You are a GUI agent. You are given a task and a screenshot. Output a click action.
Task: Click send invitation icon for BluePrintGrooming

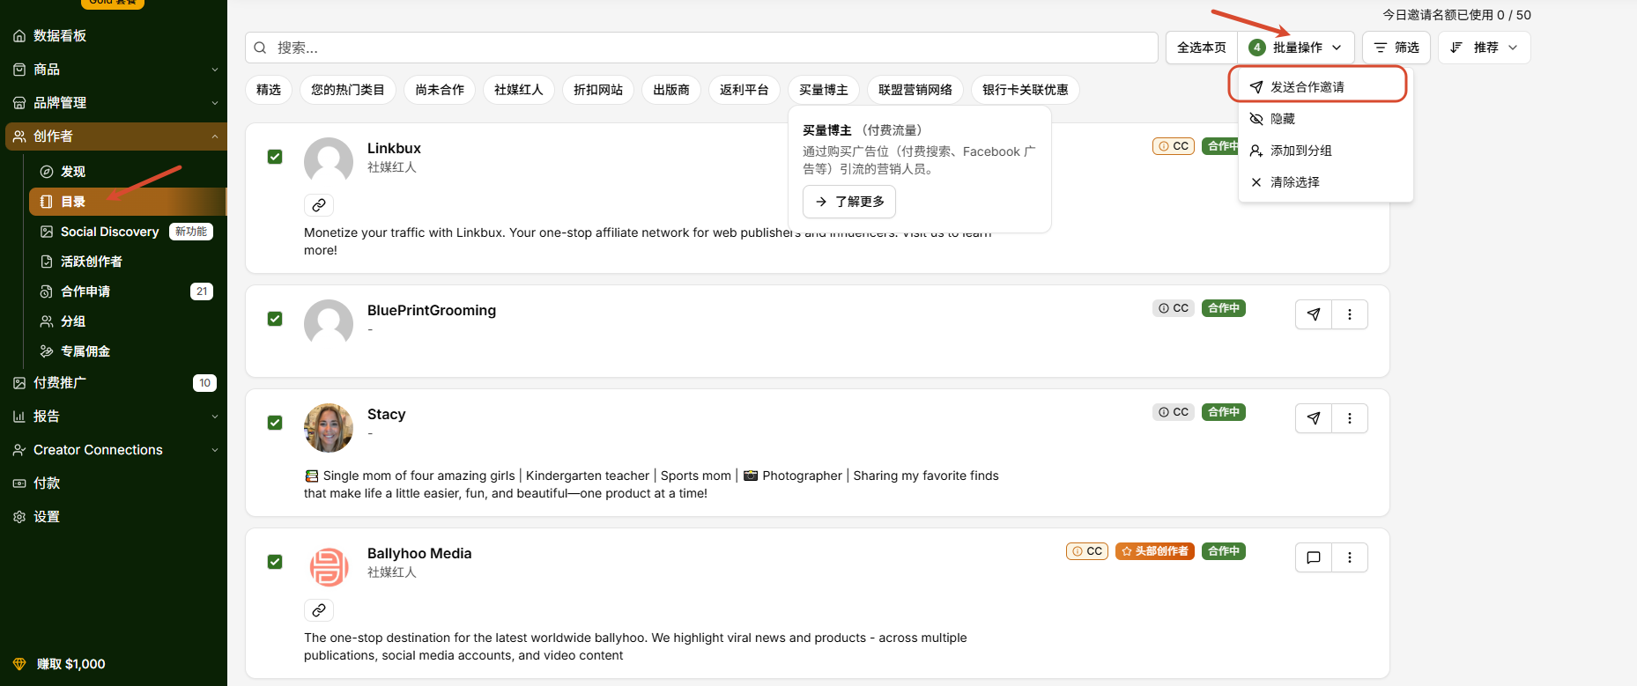[1314, 314]
